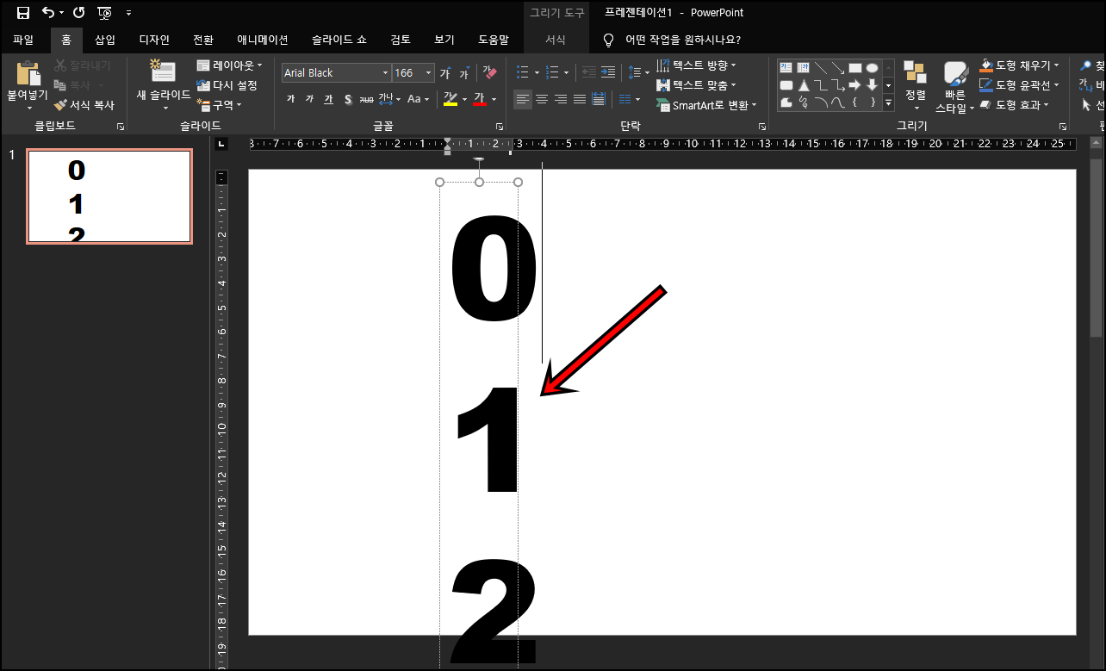Click the increase font size icon

[445, 73]
